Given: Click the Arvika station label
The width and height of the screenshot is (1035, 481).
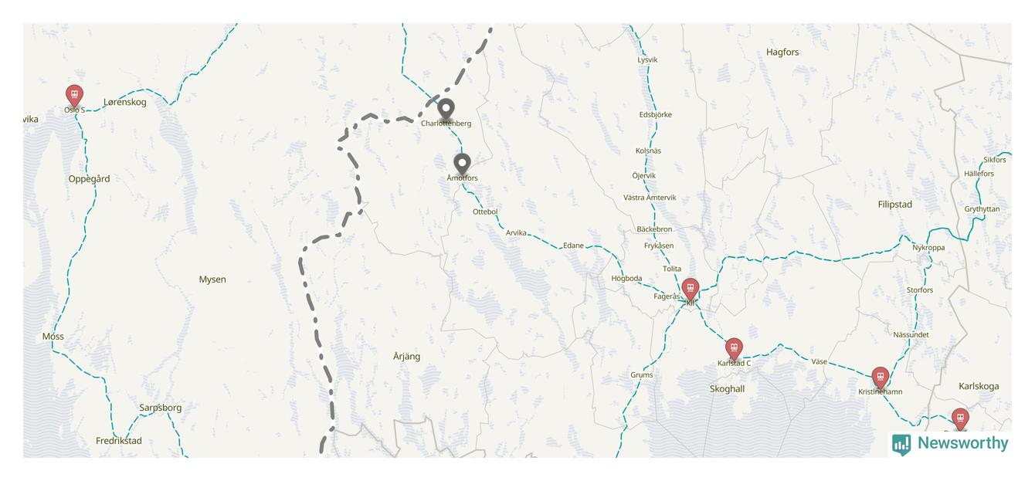Looking at the screenshot, I should click(x=516, y=232).
